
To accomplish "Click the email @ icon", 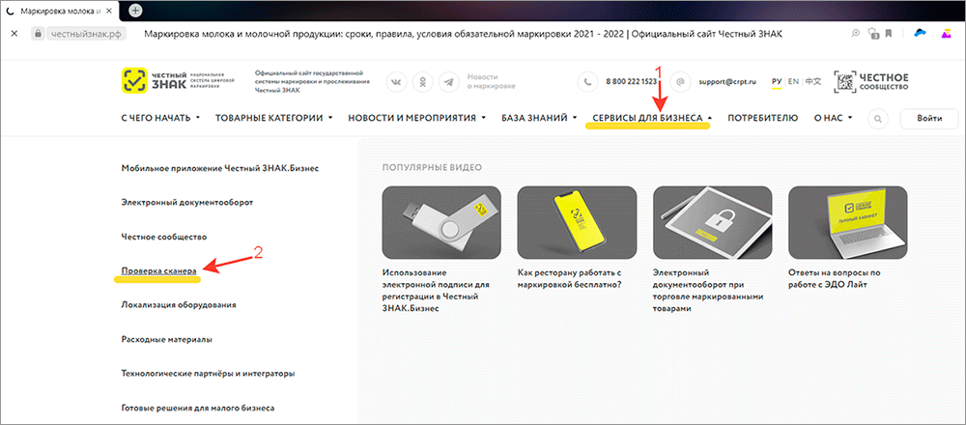I will pos(680,81).
